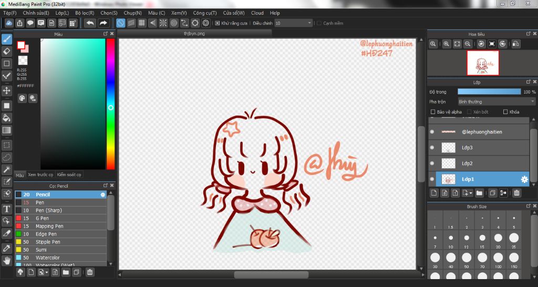Select the Move tool
The image size is (538, 287).
pyautogui.click(x=6, y=90)
